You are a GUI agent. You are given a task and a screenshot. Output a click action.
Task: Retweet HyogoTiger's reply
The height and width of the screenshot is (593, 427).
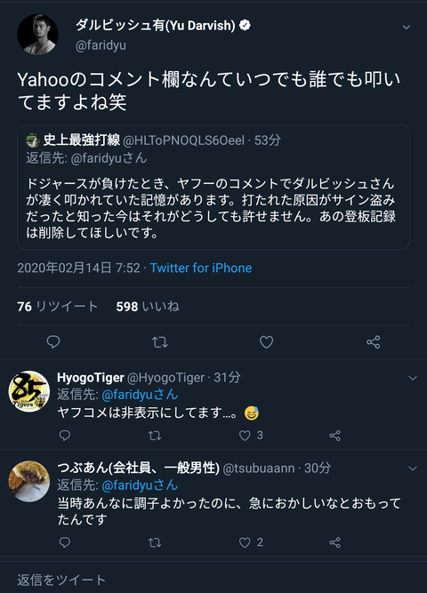click(x=155, y=436)
